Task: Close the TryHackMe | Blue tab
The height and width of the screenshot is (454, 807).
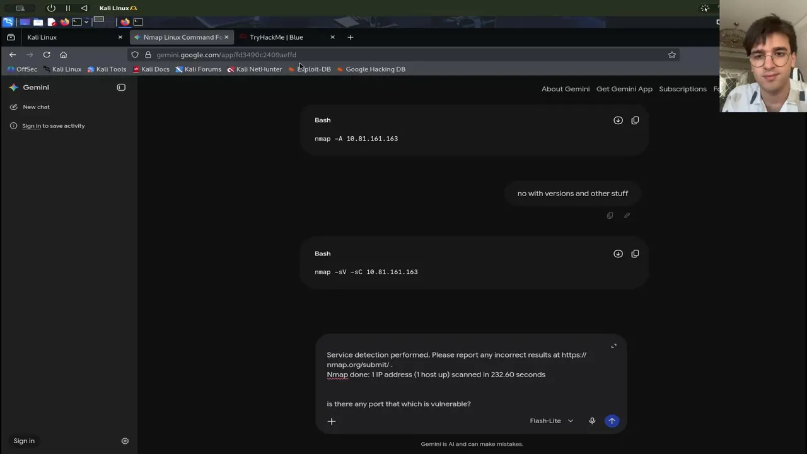Action: pyautogui.click(x=332, y=37)
